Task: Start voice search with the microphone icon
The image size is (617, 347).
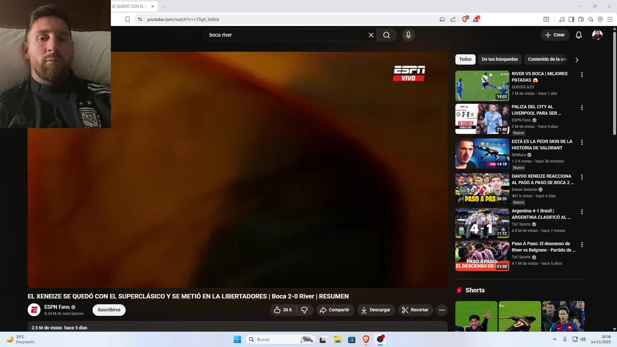Action: coord(408,35)
